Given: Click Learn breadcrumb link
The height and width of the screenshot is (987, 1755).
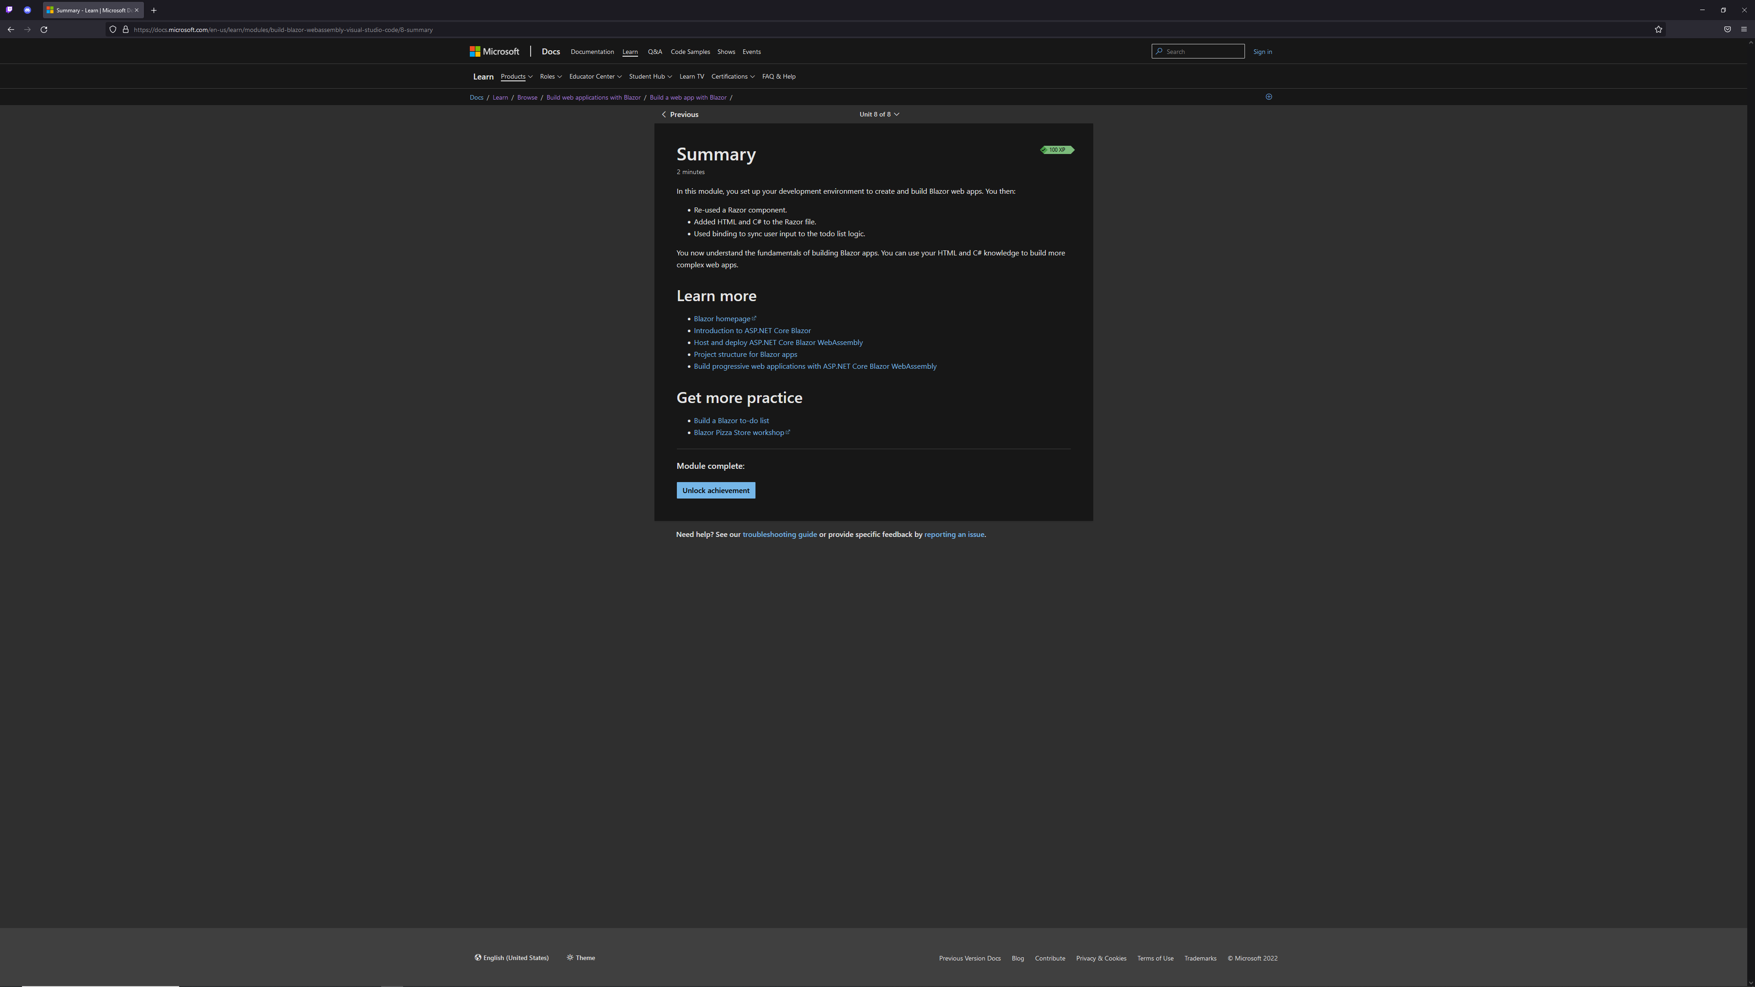Looking at the screenshot, I should coord(500,97).
